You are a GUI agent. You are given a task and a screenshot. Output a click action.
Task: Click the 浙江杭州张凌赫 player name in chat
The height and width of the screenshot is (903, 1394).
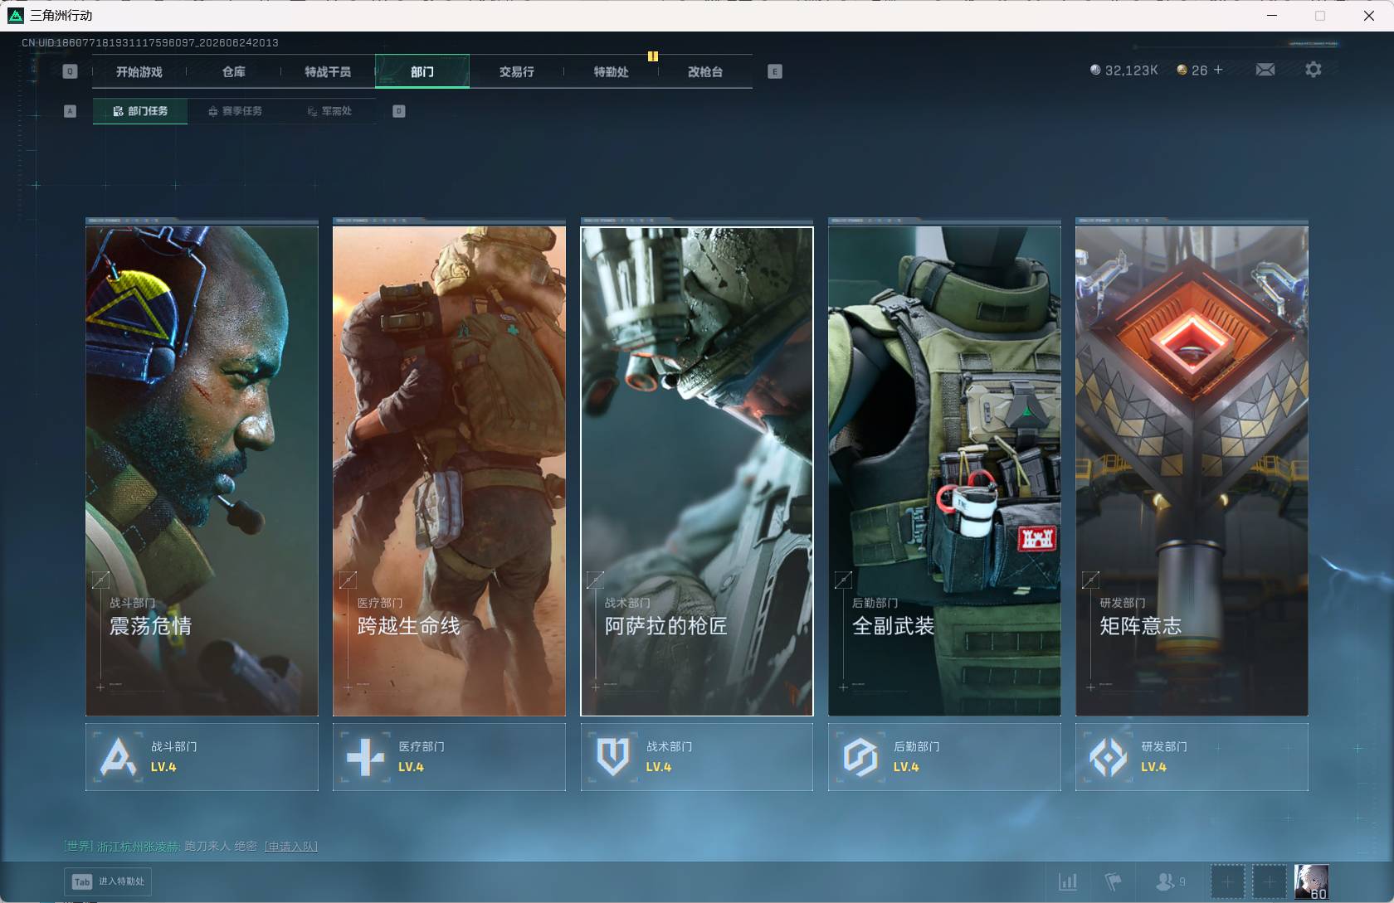point(139,847)
